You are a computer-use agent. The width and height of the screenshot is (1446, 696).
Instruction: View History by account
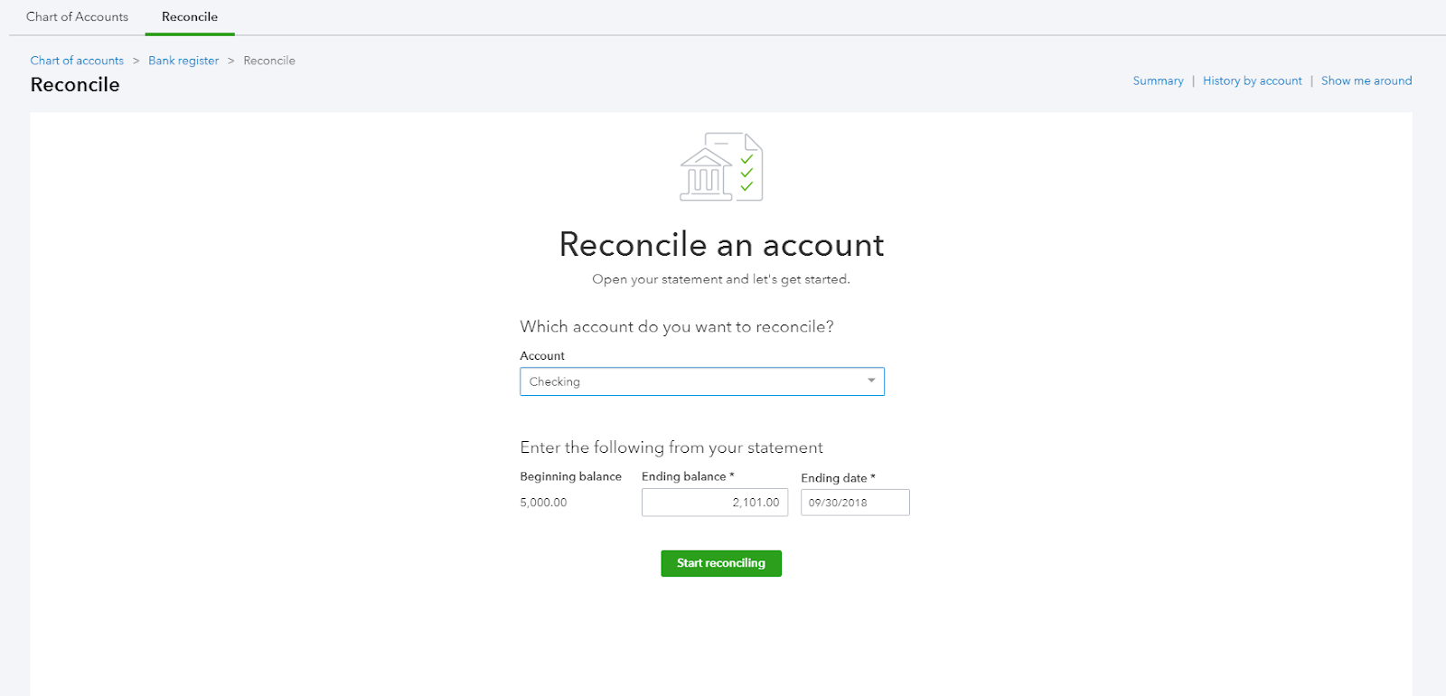pyautogui.click(x=1252, y=80)
